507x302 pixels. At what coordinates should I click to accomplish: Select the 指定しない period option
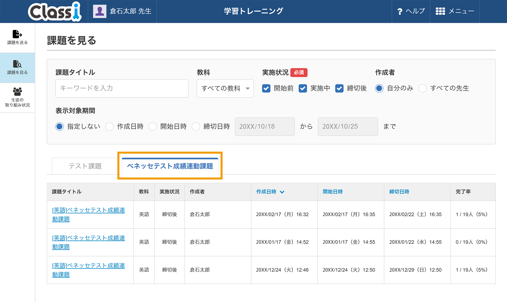pos(60,127)
